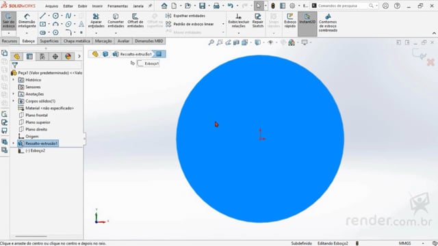Viewport: 438px width, 246px height.
Task: Open the appearance color wheel tab
Action: coord(68,56)
